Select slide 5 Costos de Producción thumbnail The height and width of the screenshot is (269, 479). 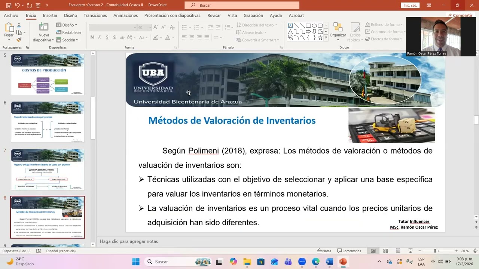pos(48,74)
